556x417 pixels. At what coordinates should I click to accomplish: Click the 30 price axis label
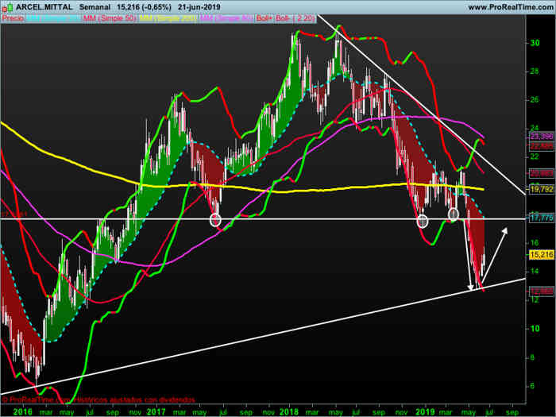(535, 43)
